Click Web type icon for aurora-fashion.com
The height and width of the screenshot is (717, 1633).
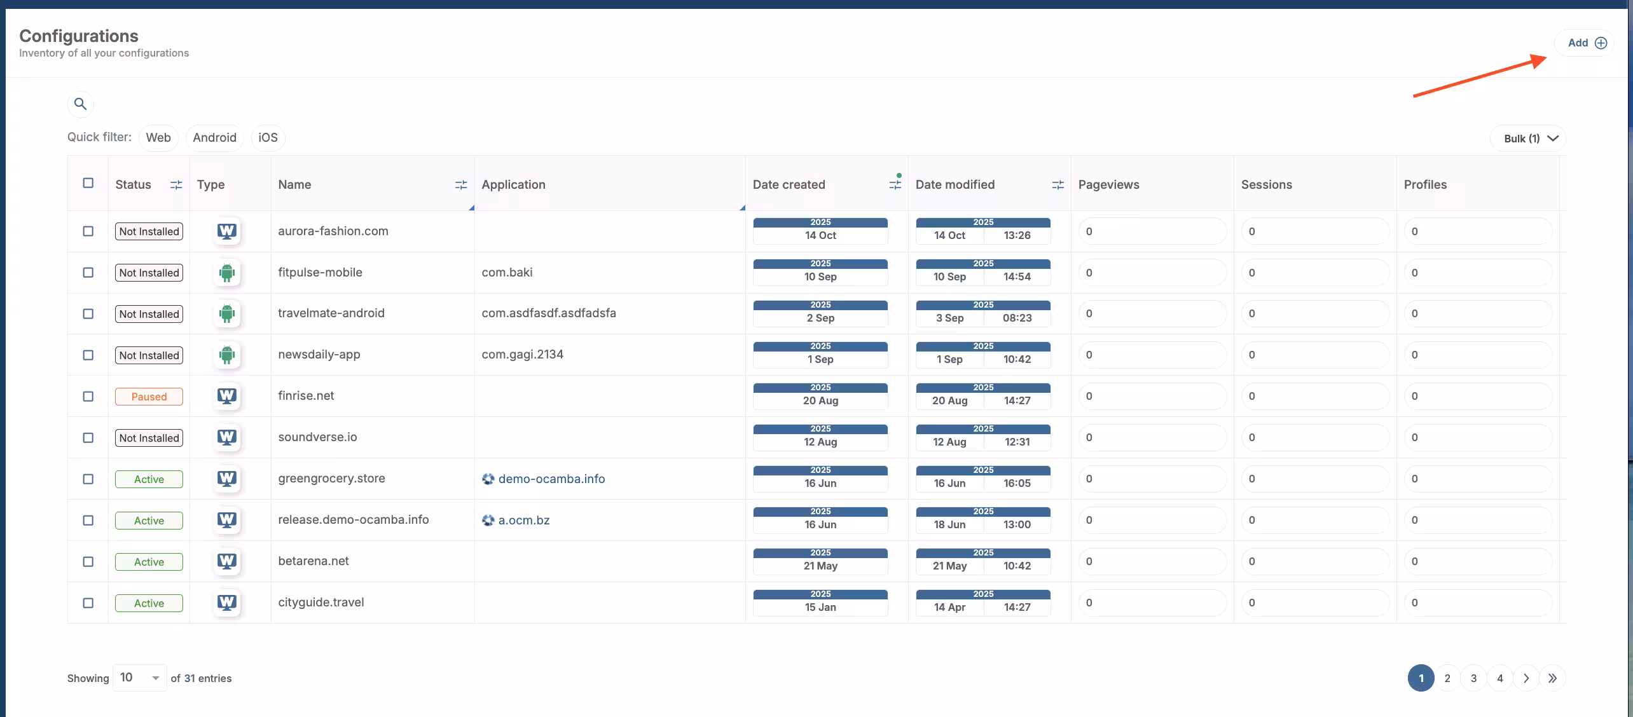pos(226,231)
